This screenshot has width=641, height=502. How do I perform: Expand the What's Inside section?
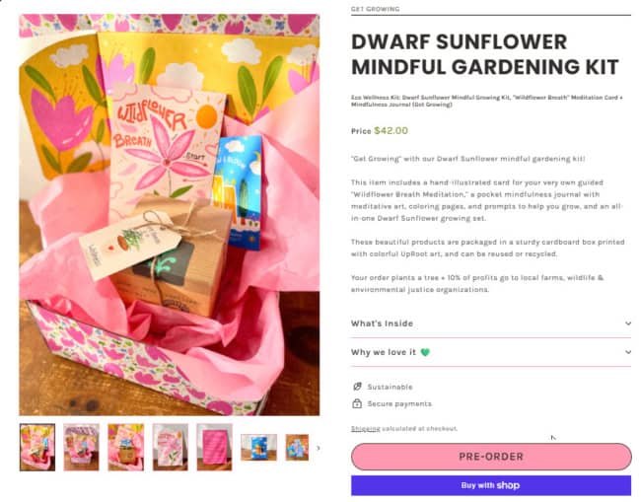point(491,323)
